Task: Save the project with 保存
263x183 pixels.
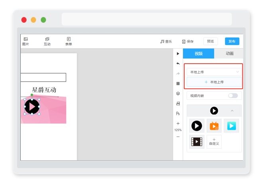Action: 188,41
